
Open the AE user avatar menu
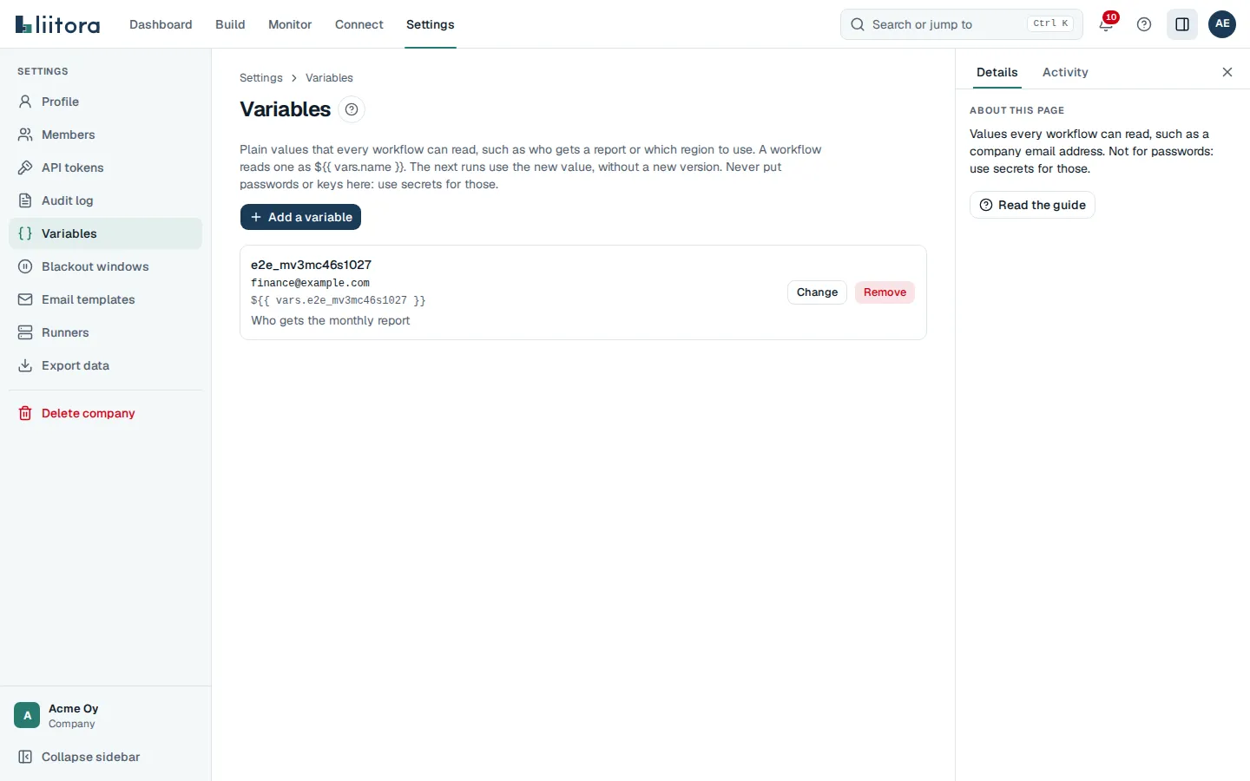pyautogui.click(x=1222, y=24)
